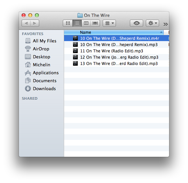Image resolution: width=188 pixels, height=183 pixels.
Task: Click the music icon of 11 On The Wire
Action: (75, 51)
